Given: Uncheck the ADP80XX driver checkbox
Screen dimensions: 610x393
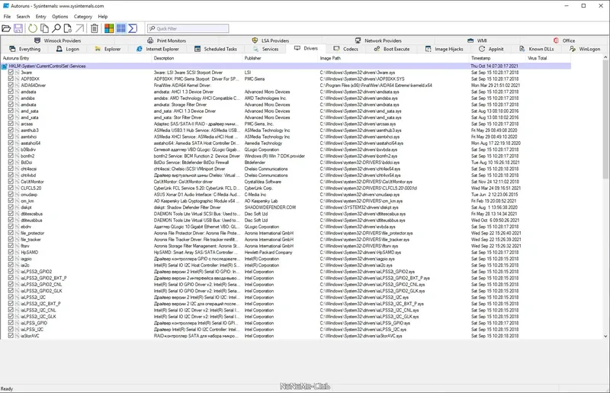Looking at the screenshot, I should click(11, 79).
